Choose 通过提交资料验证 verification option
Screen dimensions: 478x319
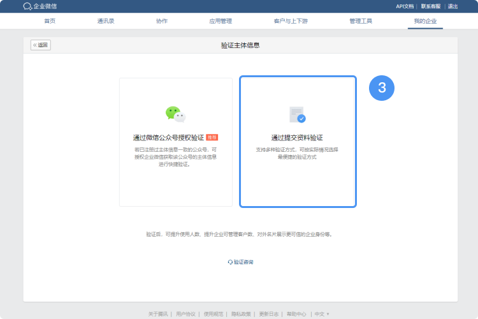tap(297, 142)
